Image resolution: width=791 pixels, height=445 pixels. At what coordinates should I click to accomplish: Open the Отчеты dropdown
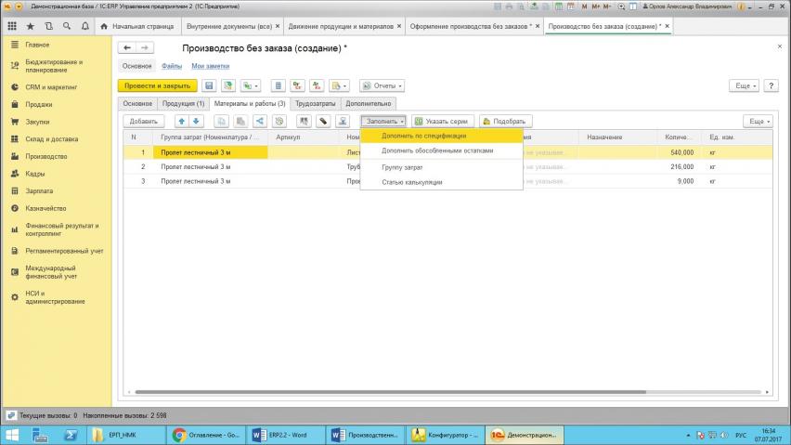click(381, 85)
